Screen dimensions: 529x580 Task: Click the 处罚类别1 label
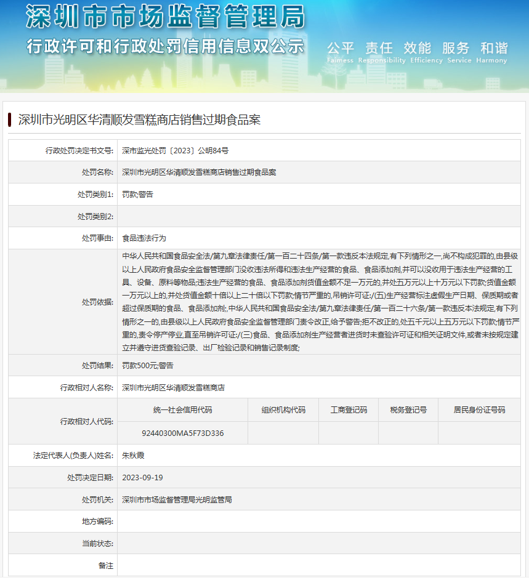click(x=95, y=195)
